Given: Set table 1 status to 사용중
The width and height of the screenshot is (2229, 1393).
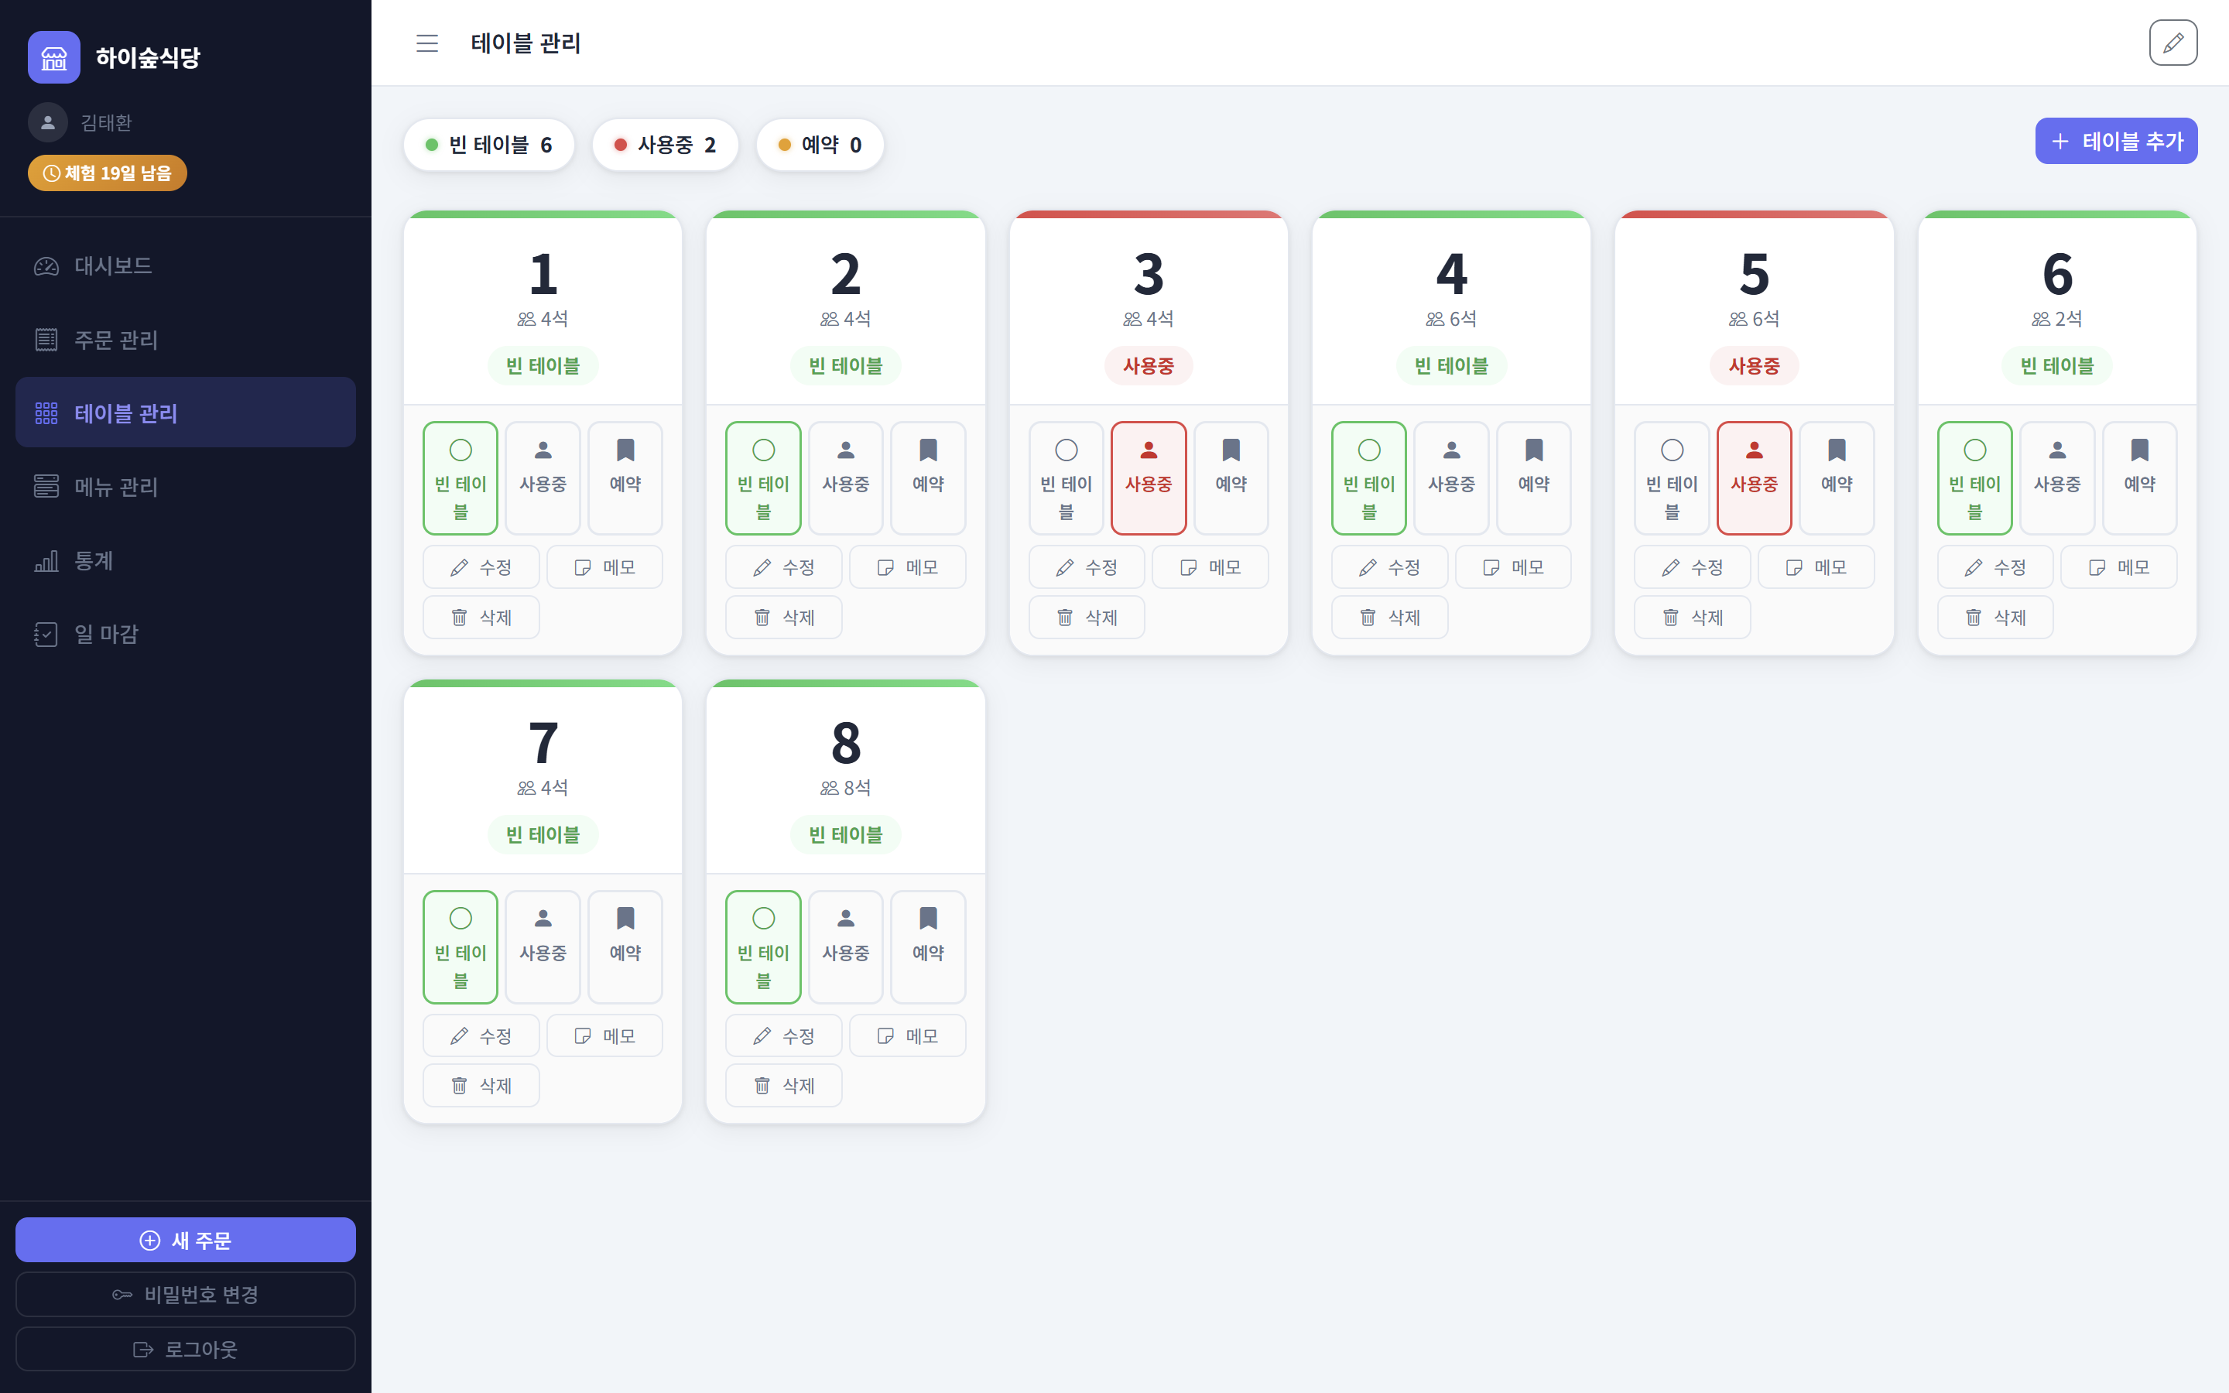Looking at the screenshot, I should click(543, 478).
